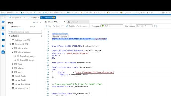
Task: Select External data sources tree item
Action: pyautogui.click(x=28, y=56)
